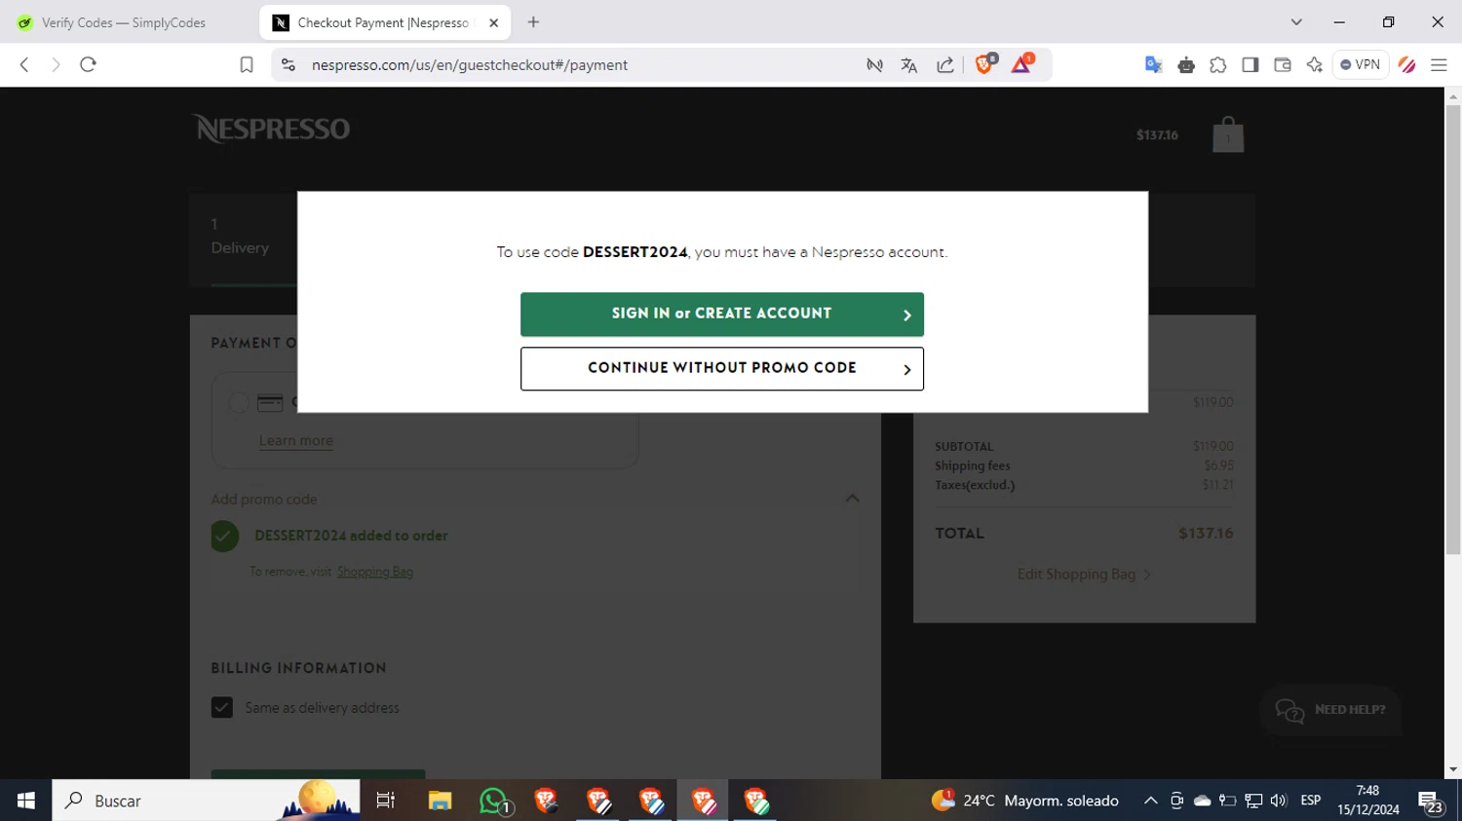
Task: Open the translate page icon
Action: [x=909, y=65]
